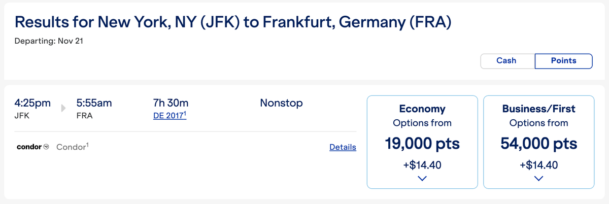Click the Business/First +$14.40 fee text
The height and width of the screenshot is (204, 609).
pos(539,165)
